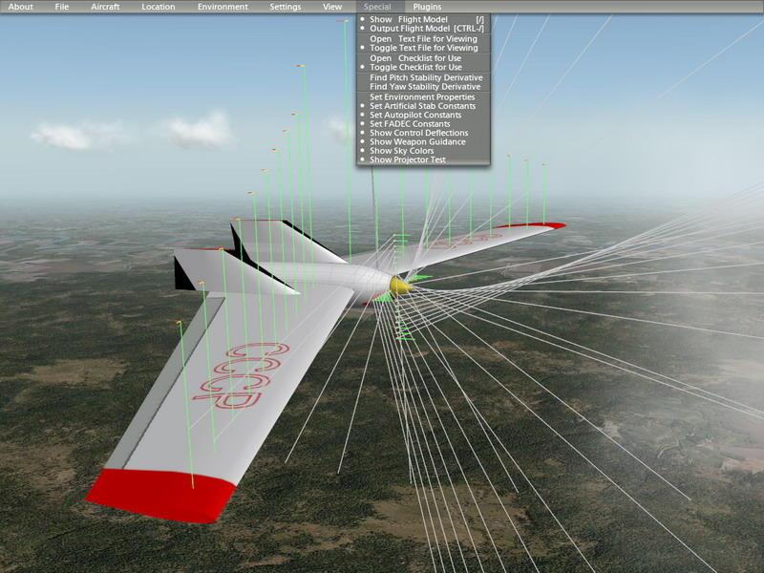
Task: Expand the Location menu
Action: tap(159, 7)
